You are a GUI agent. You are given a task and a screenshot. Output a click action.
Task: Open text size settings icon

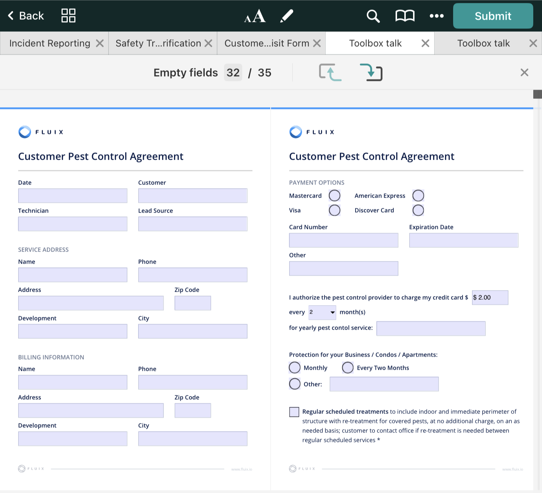255,16
